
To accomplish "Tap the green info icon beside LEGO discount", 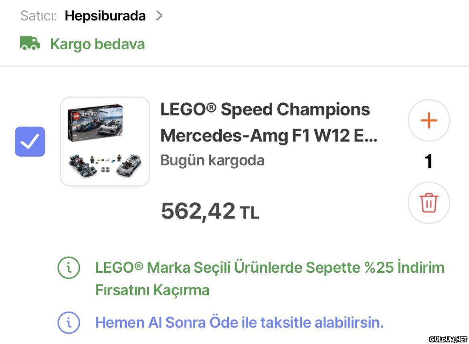I will [69, 268].
